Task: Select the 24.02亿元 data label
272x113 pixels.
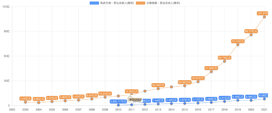Action: coord(185,82)
